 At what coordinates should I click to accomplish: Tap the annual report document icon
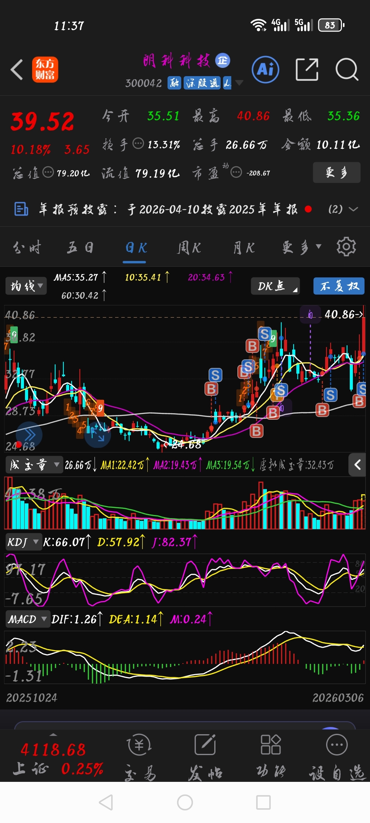pos(21,209)
